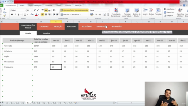Align text to bottom
Screen dimensions: 188x106
[49, 10]
